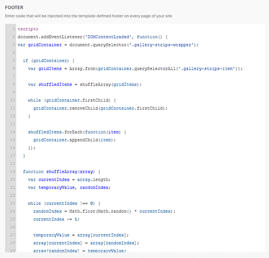
Task: Click the addEventListener 'DOMContentLoaded' line
Action: [x=93, y=37]
